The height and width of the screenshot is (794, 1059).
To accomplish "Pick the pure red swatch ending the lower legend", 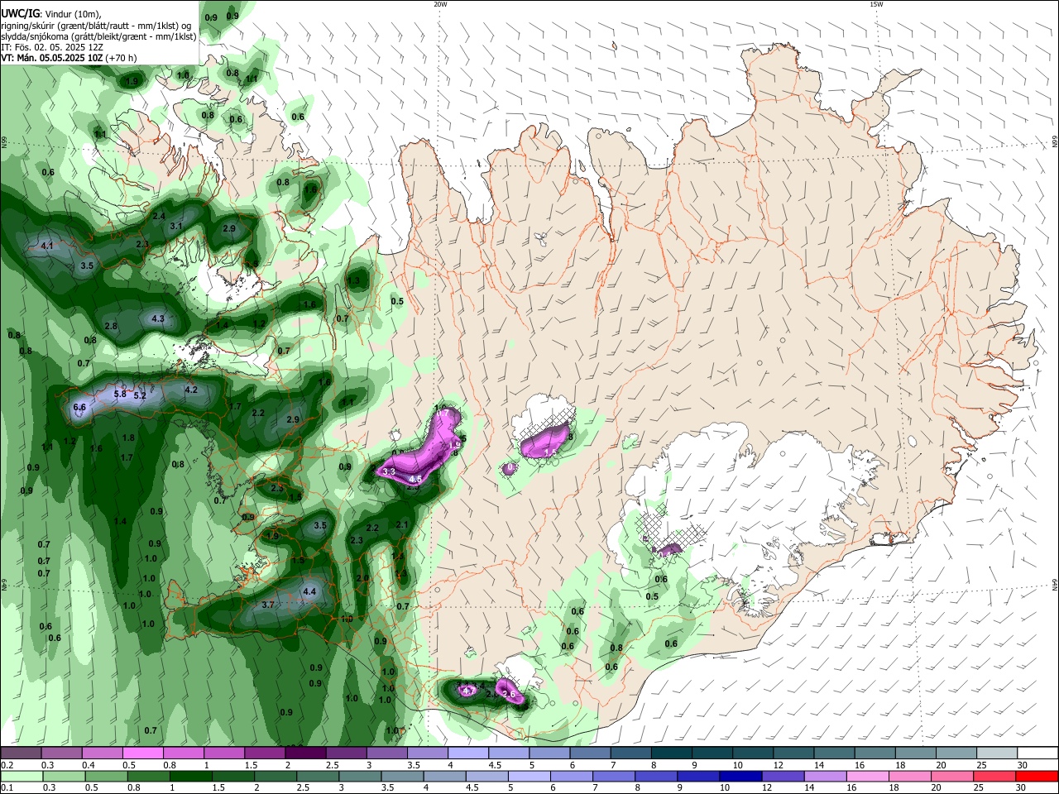I will coord(1037,777).
